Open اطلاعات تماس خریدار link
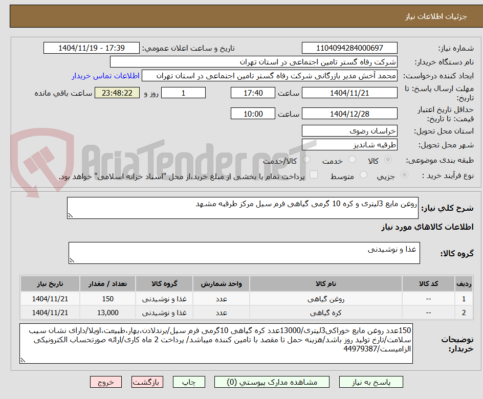Viewport: 483px width, 399px height. [x=105, y=76]
